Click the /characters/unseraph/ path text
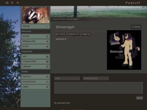 click(65, 19)
